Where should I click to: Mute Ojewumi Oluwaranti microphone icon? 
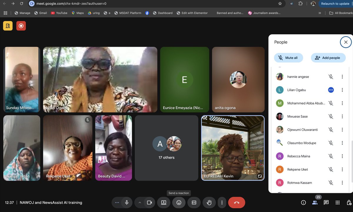(331, 129)
